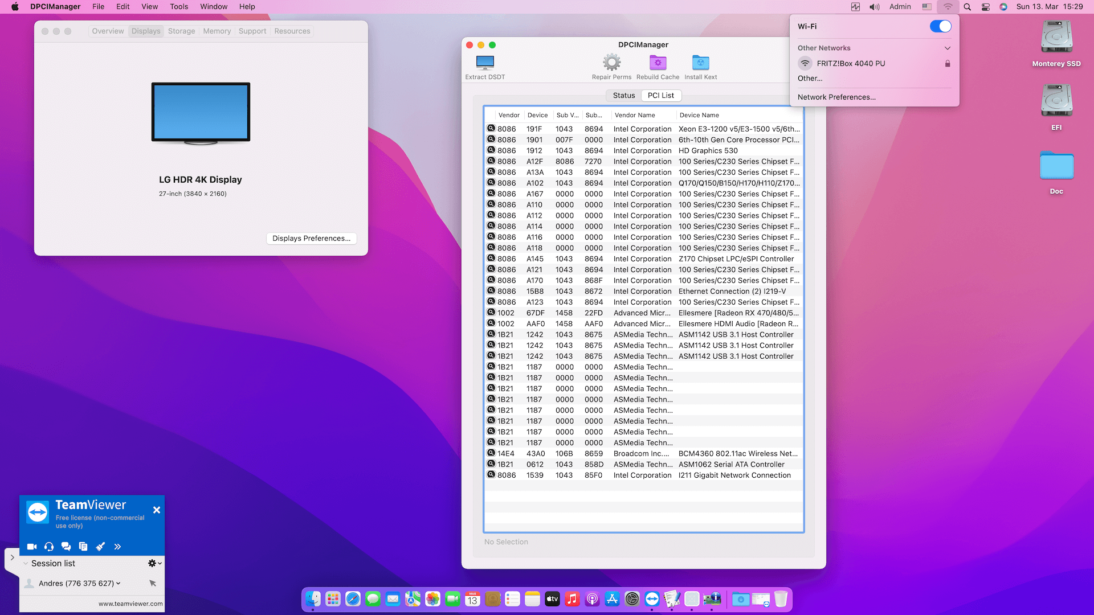Image resolution: width=1094 pixels, height=615 pixels.
Task: Open the Messages app in Dock
Action: pos(373,599)
